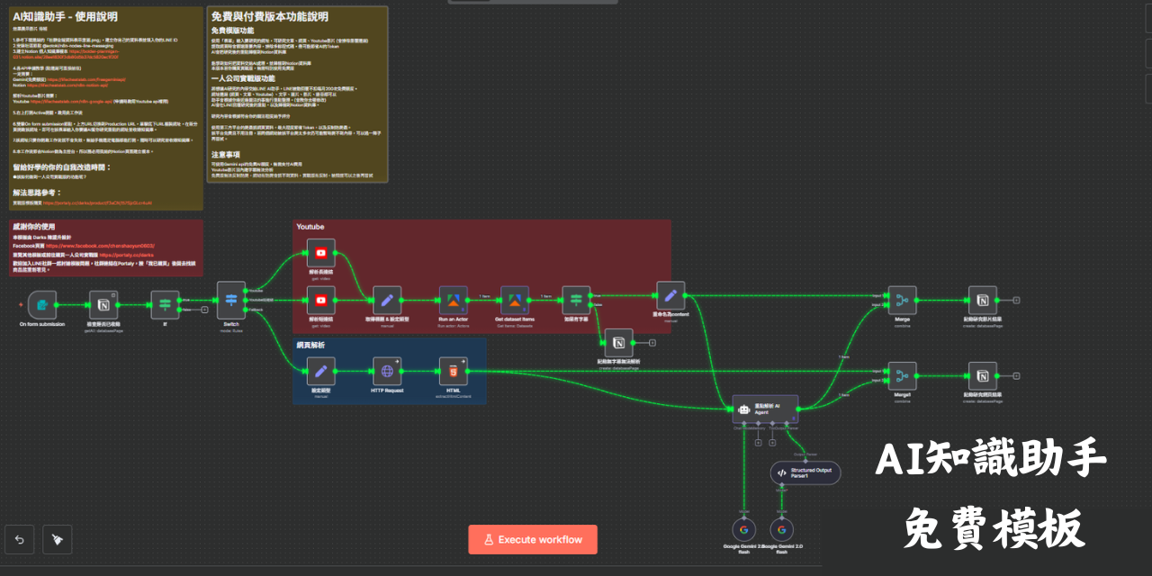
Task: Click Execute workflow button
Action: 532,539
